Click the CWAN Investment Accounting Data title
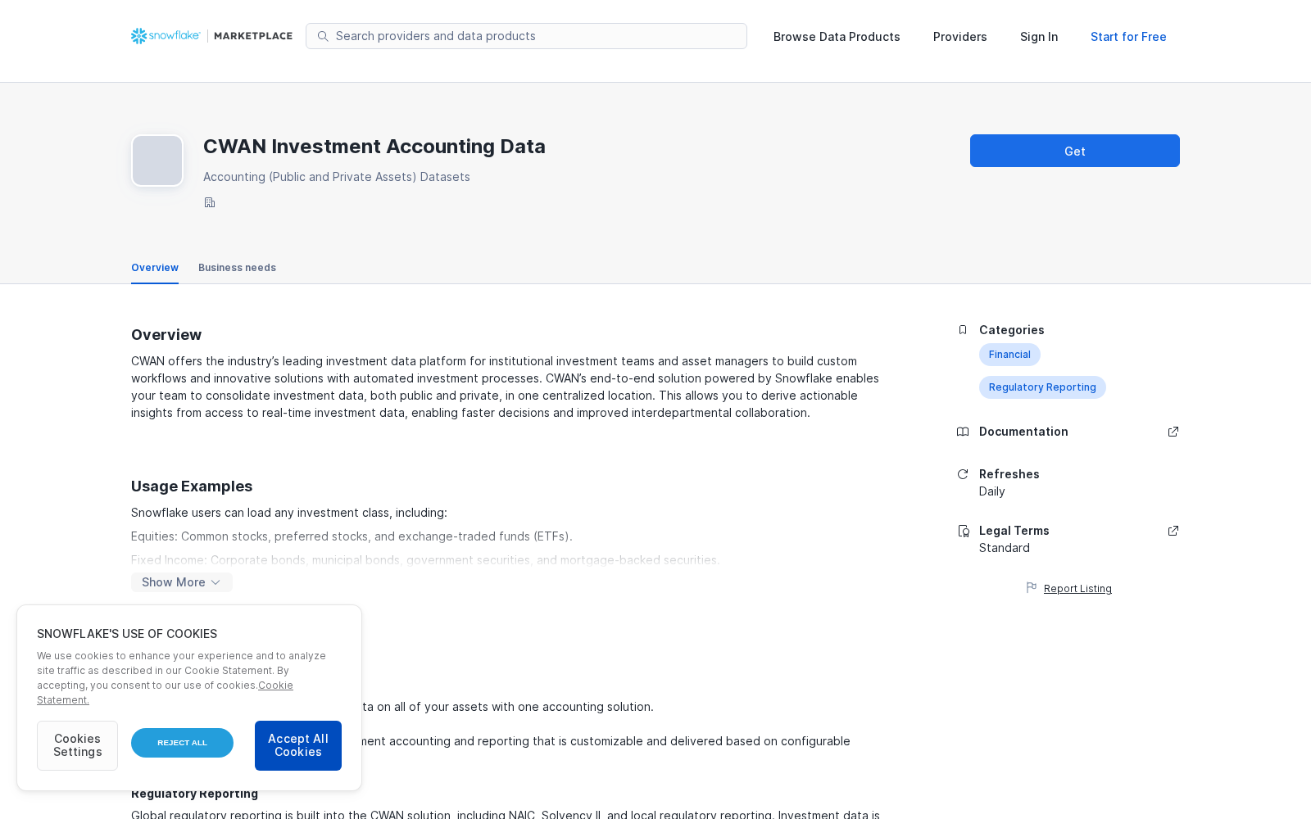This screenshot has height=819, width=1311. pos(374,147)
